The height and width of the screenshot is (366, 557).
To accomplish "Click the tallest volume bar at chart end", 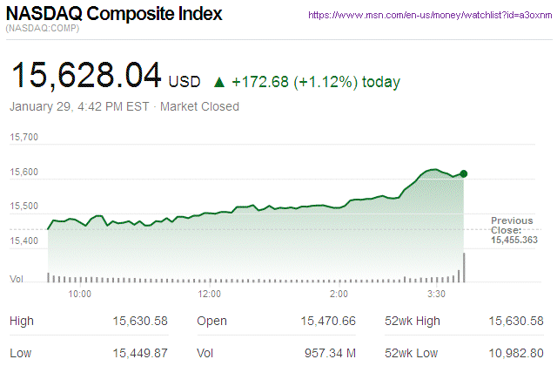I will [464, 268].
